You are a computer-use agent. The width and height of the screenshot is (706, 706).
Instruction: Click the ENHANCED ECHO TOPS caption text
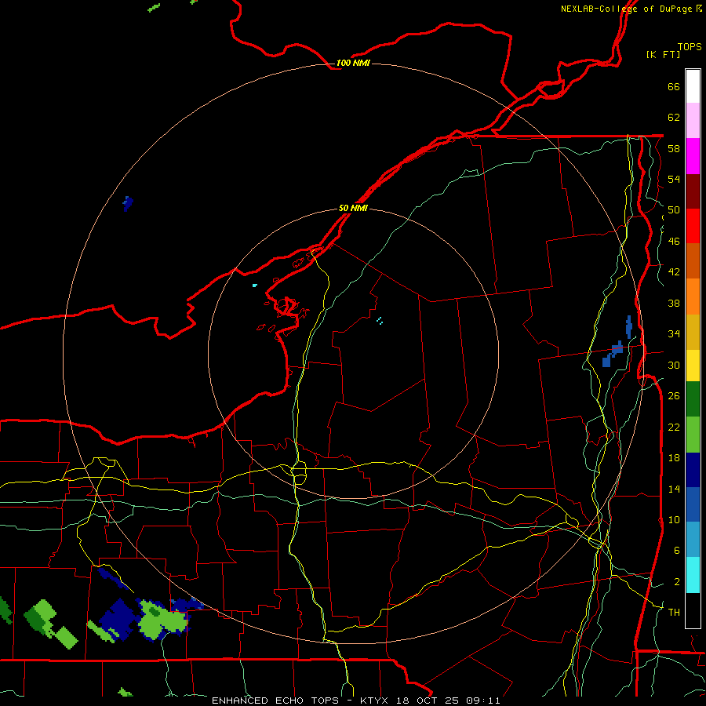[275, 701]
